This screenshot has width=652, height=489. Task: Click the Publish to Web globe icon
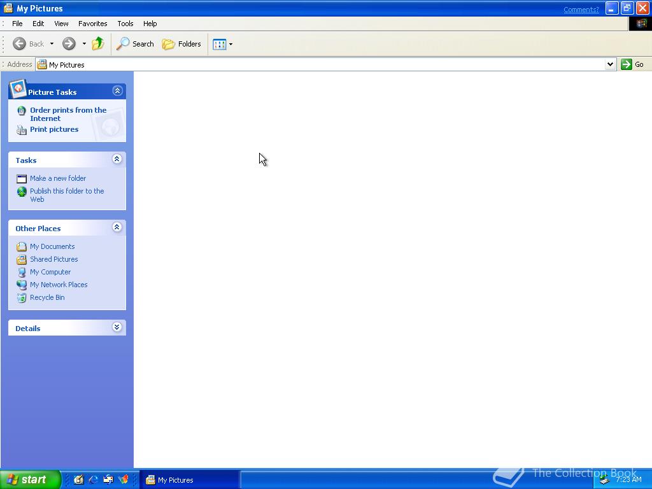(x=22, y=192)
